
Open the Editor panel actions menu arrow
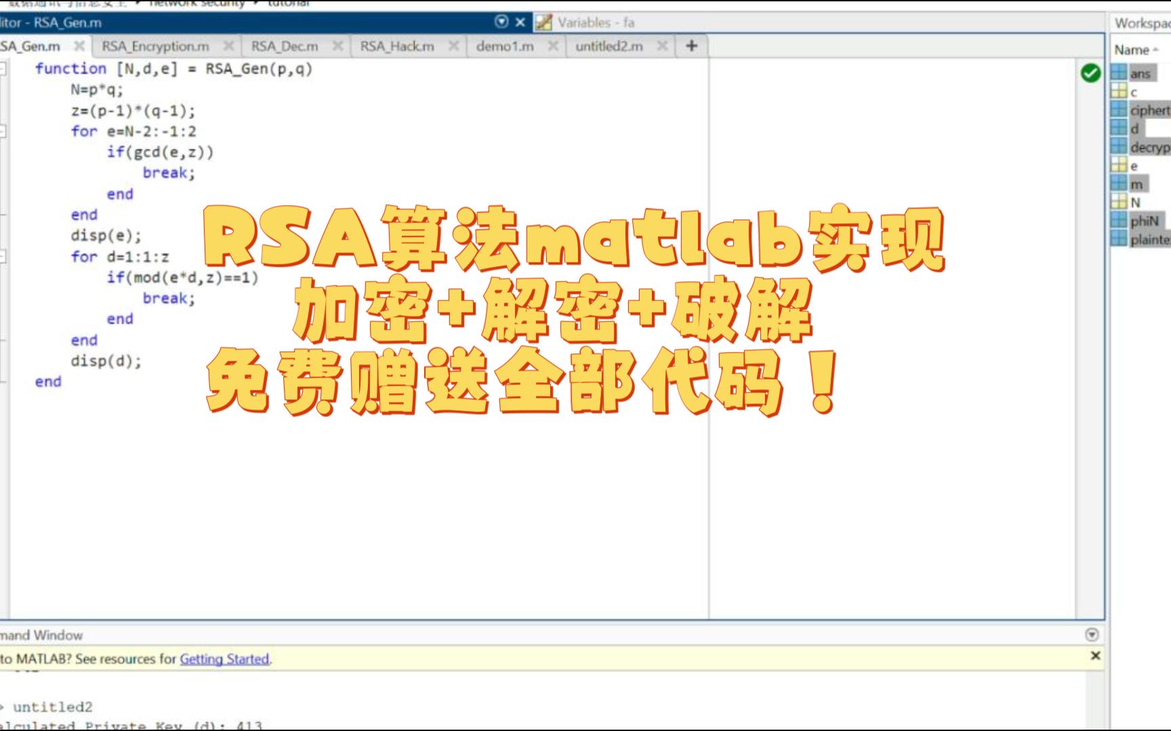501,22
